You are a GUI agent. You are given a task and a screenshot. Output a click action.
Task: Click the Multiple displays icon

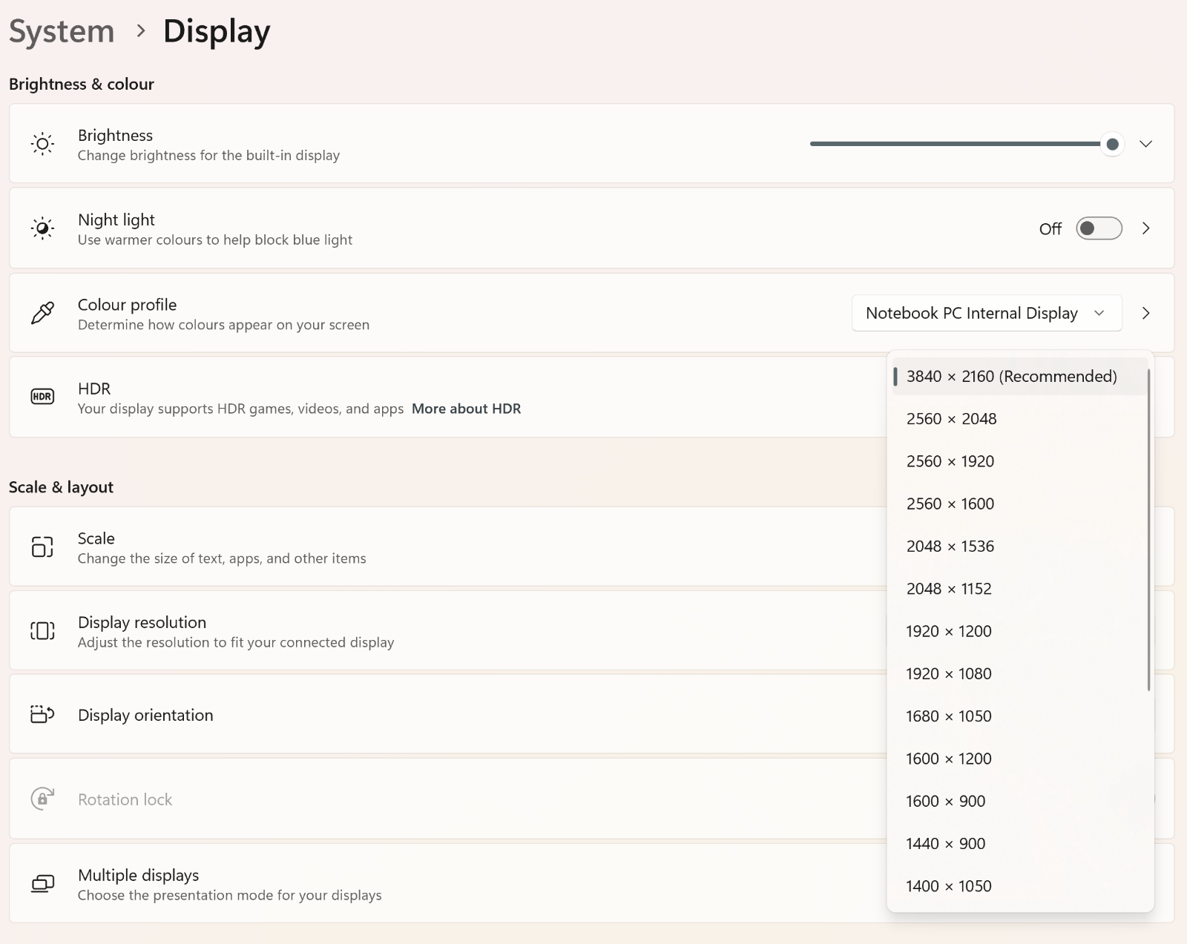click(42, 883)
